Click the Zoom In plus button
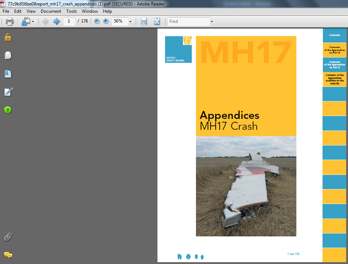348x264 pixels. [x=106, y=21]
